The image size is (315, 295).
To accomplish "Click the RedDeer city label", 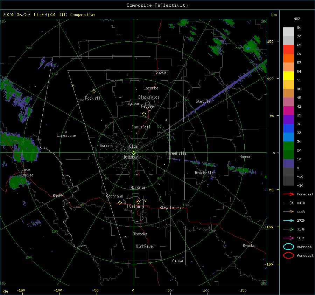I will pyautogui.click(x=148, y=106).
